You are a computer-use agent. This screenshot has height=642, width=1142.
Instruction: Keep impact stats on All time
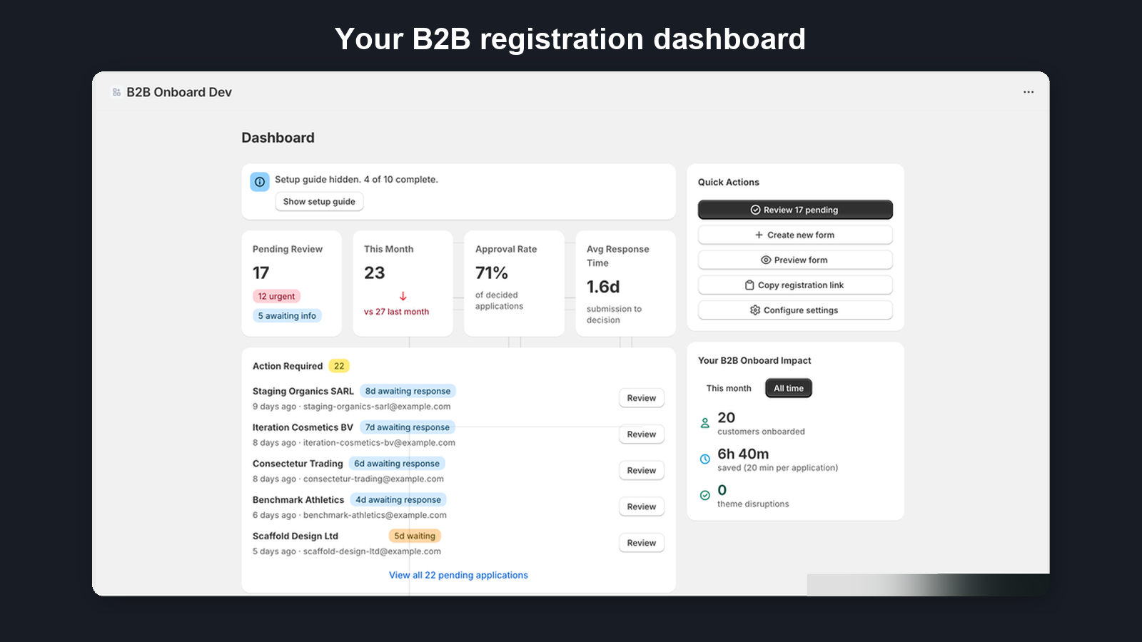[788, 388]
